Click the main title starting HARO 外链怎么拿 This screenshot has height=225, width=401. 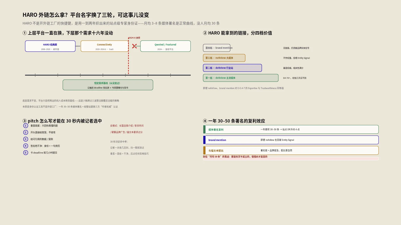[86, 15]
